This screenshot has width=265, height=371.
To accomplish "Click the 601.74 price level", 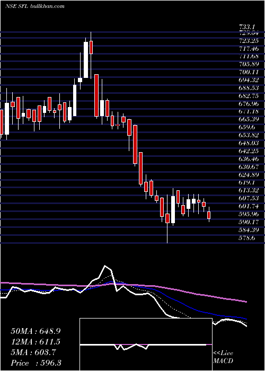I will coord(248,206).
